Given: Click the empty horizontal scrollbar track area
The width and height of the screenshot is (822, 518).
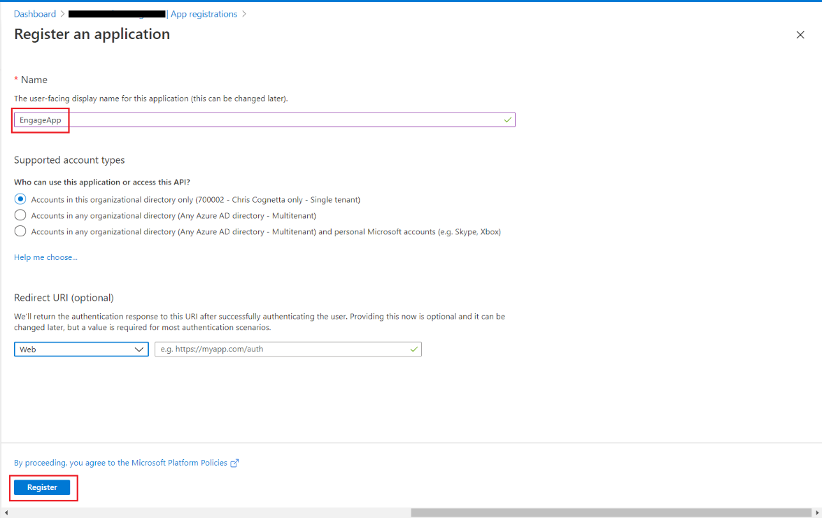Looking at the screenshot, I should pos(210,513).
